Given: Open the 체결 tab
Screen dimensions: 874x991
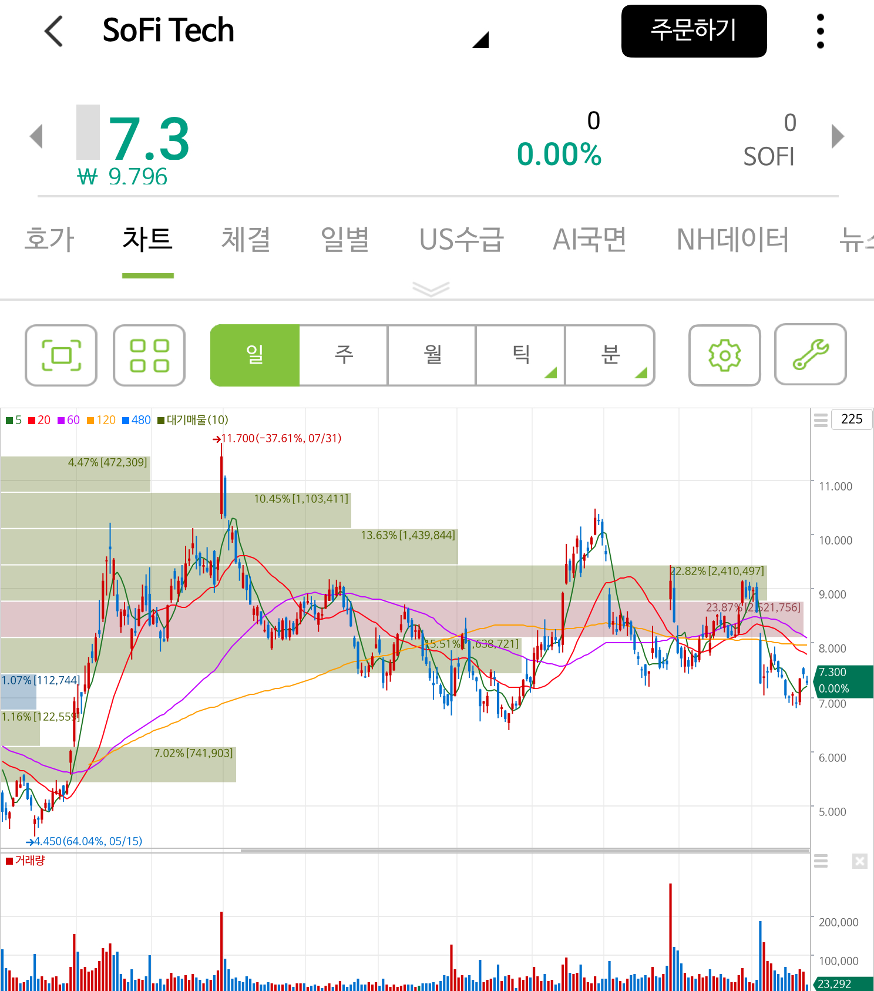Looking at the screenshot, I should pyautogui.click(x=246, y=240).
